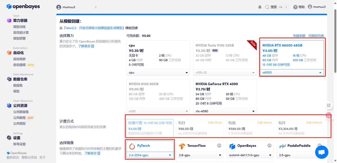Open 数据集 sidebar item
Image resolution: width=337 pixels, height=163 pixels.
(x=18, y=85)
